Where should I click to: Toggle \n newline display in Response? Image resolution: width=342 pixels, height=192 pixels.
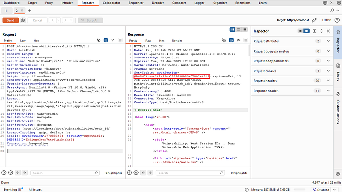(238, 40)
